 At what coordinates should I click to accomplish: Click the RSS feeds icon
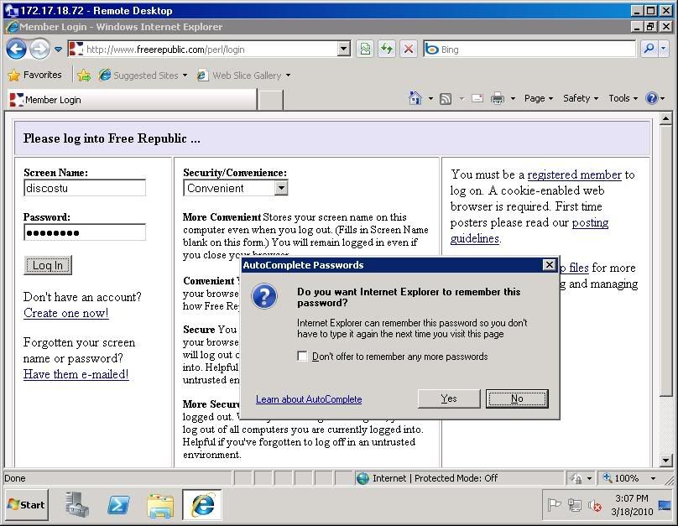tap(446, 98)
